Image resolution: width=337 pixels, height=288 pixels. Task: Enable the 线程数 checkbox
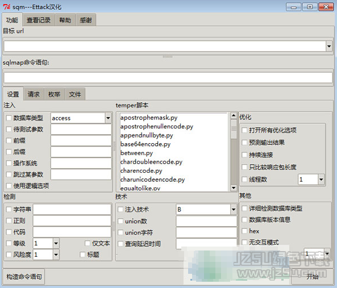pyautogui.click(x=244, y=180)
